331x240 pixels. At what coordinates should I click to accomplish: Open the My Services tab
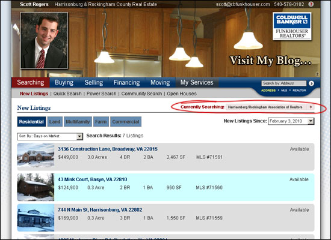pos(197,82)
